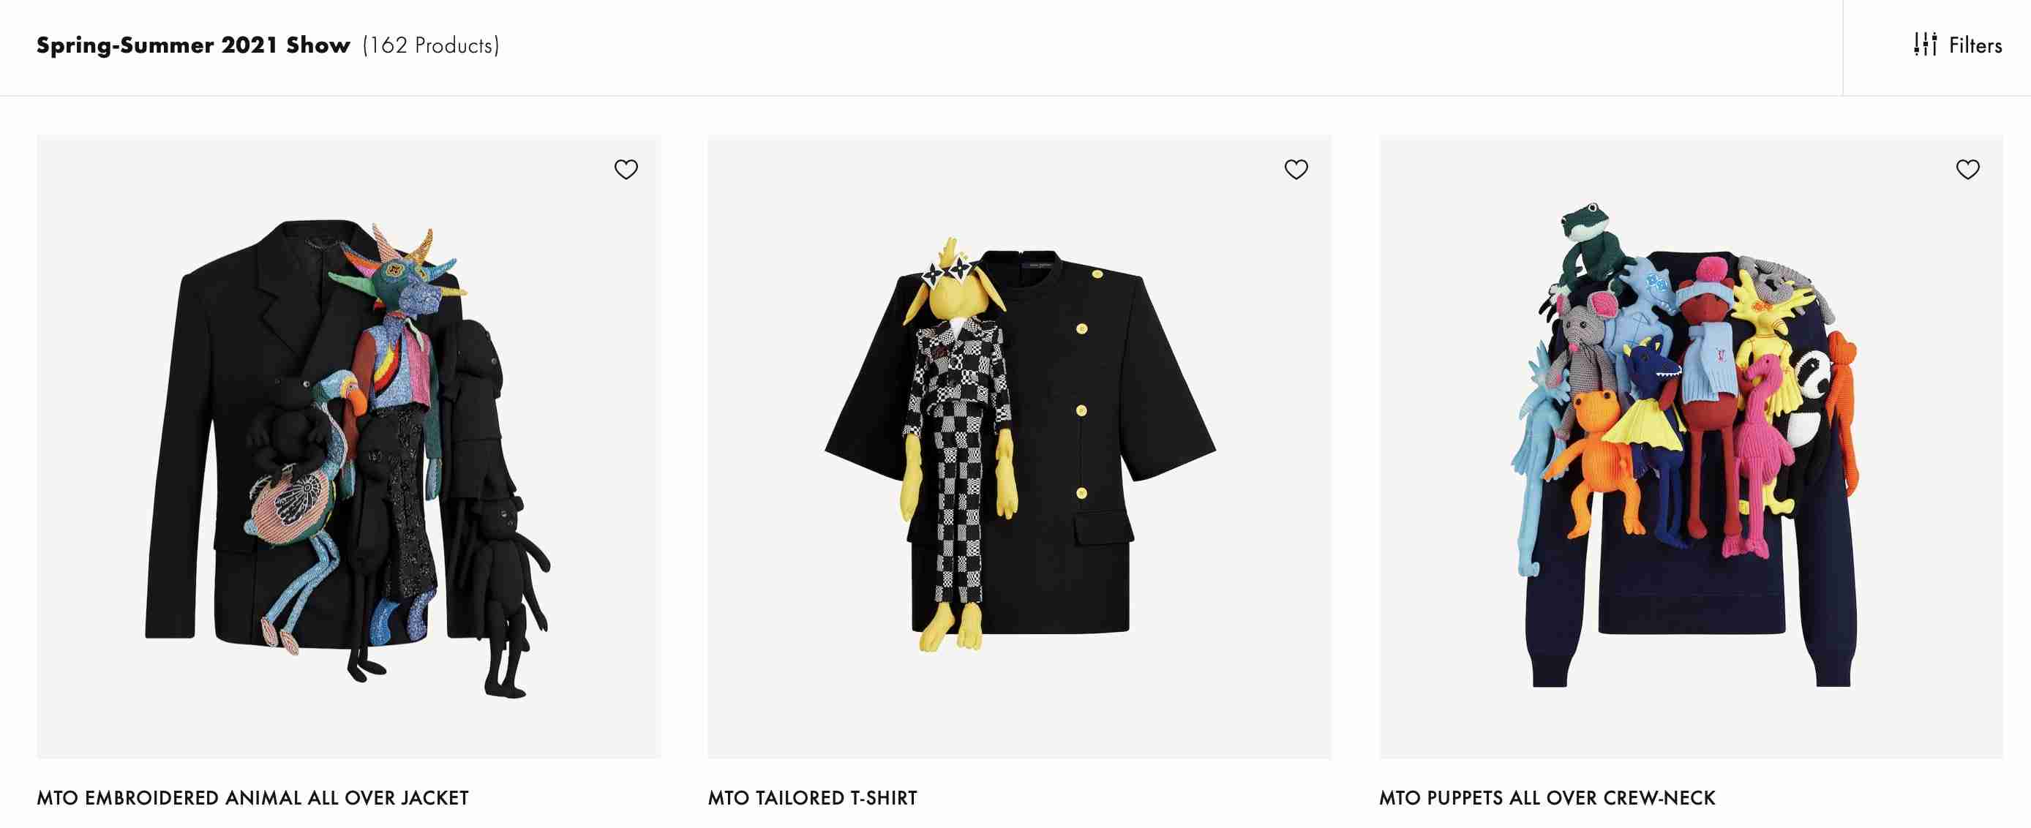
Task: View the black tailored T-shirt image
Action: pyautogui.click(x=1019, y=447)
